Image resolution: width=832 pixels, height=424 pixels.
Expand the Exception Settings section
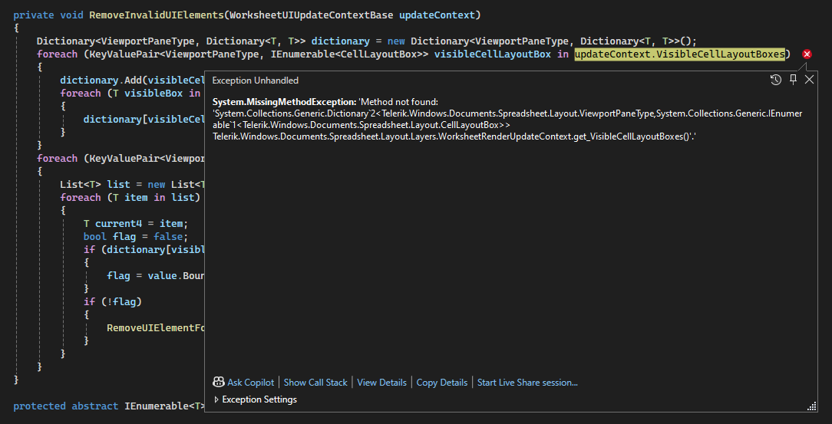coord(216,399)
